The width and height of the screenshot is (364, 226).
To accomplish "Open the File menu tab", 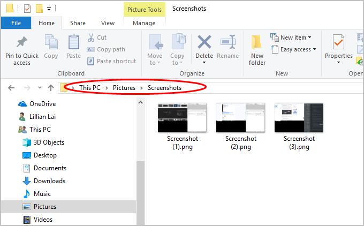I will coord(16,23).
